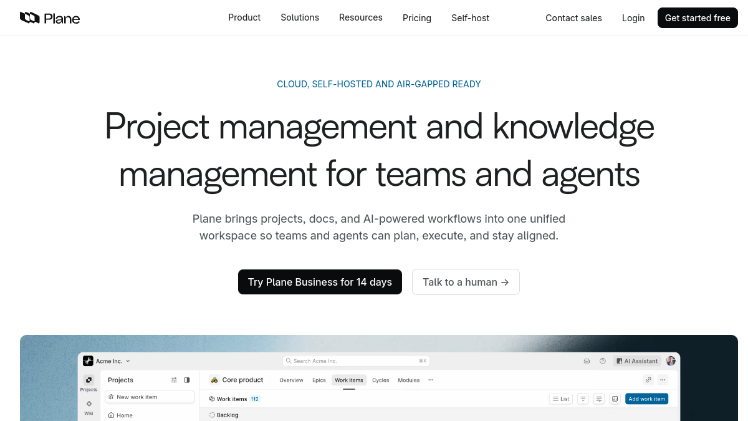Switch to the Overview tab

tap(291, 380)
